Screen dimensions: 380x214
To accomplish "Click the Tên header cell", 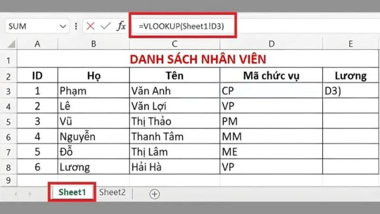I will 174,75.
